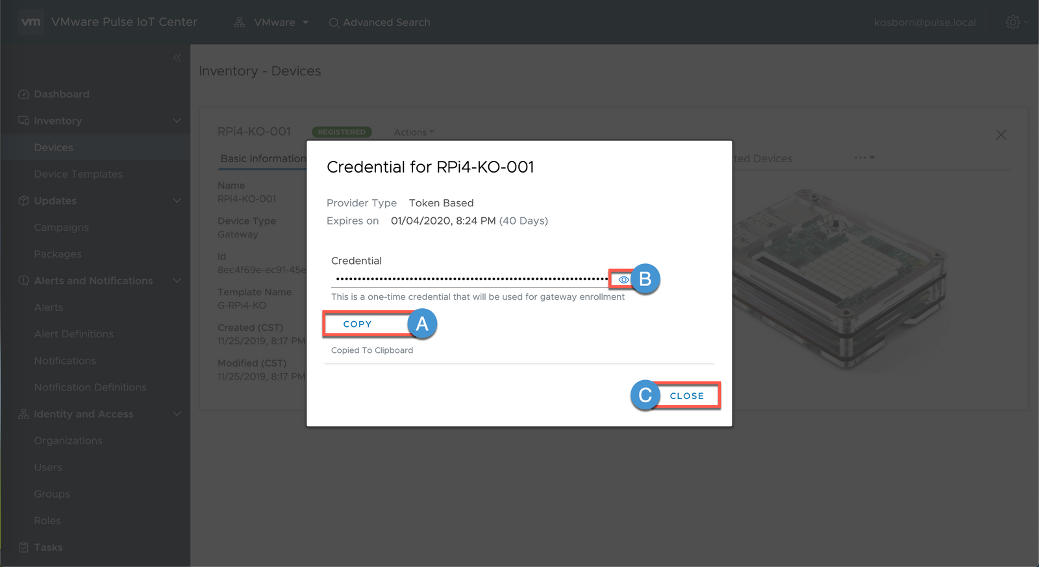Open Advanced Search
The width and height of the screenshot is (1039, 567).
(386, 22)
